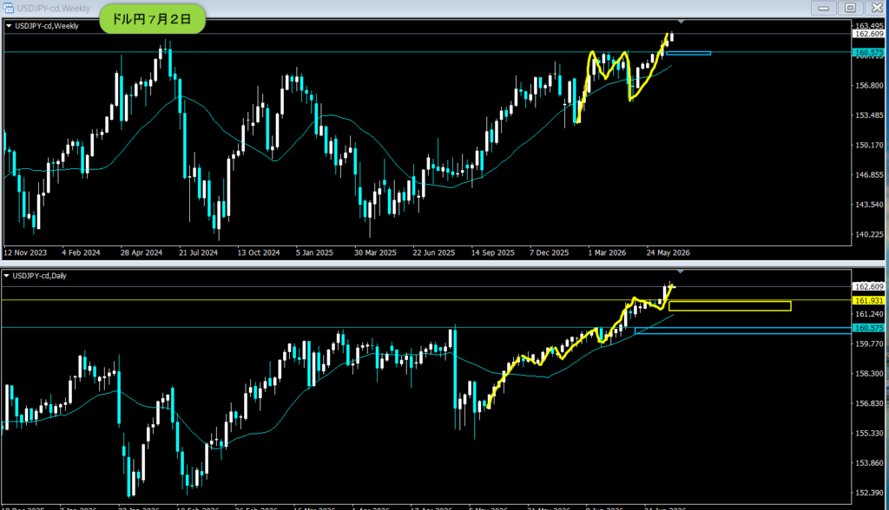Select the yellow rectangle object on Daily chart

click(x=729, y=306)
